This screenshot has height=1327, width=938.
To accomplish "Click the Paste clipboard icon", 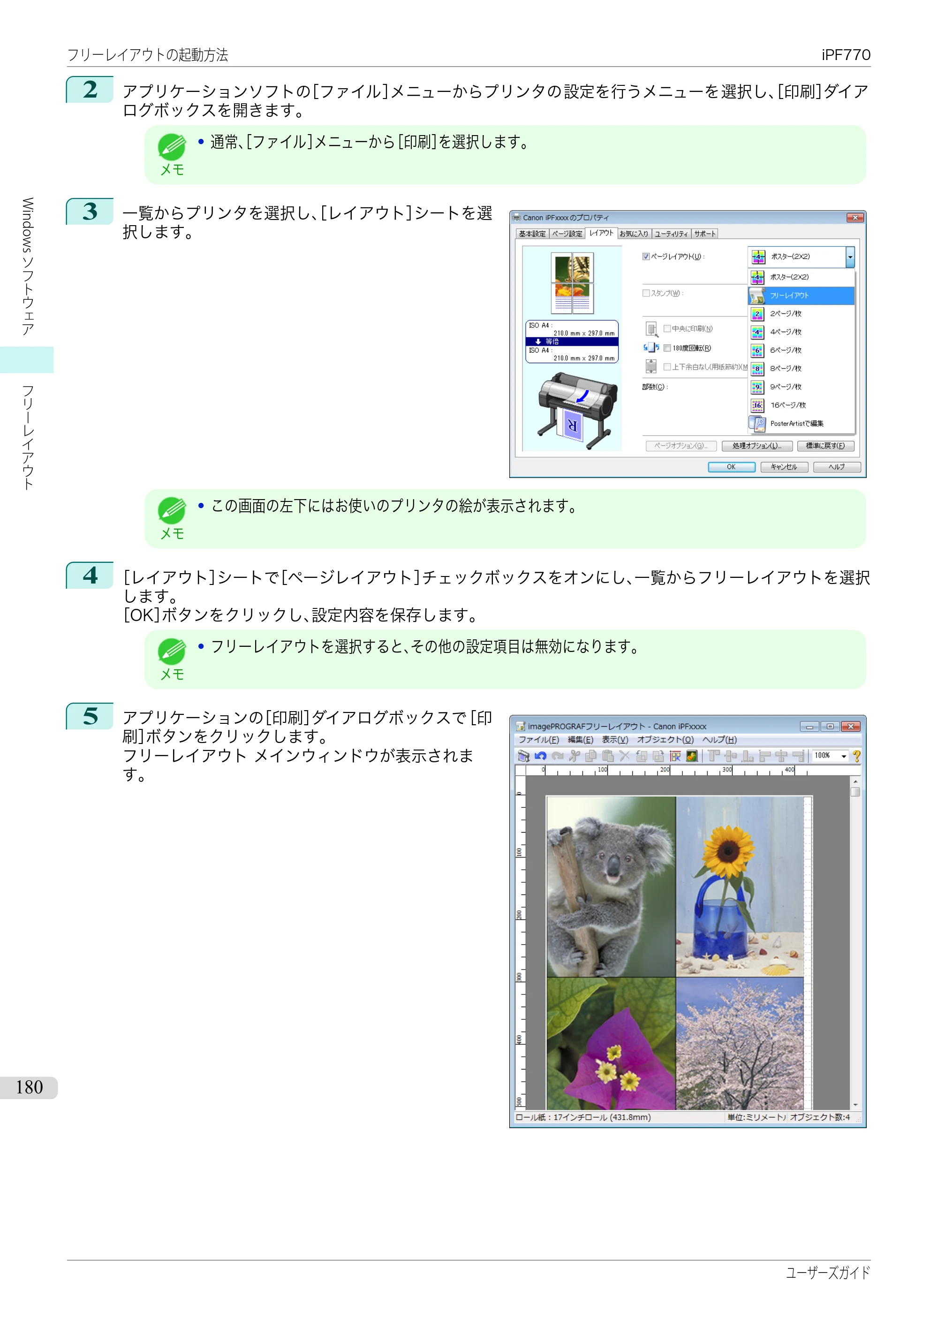I will [x=607, y=756].
